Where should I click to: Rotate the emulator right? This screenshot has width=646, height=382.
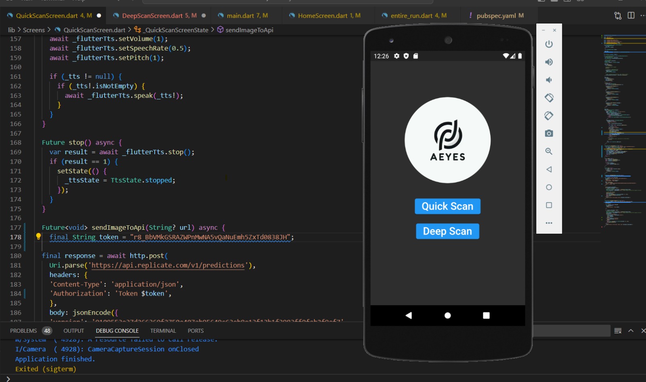click(x=549, y=115)
